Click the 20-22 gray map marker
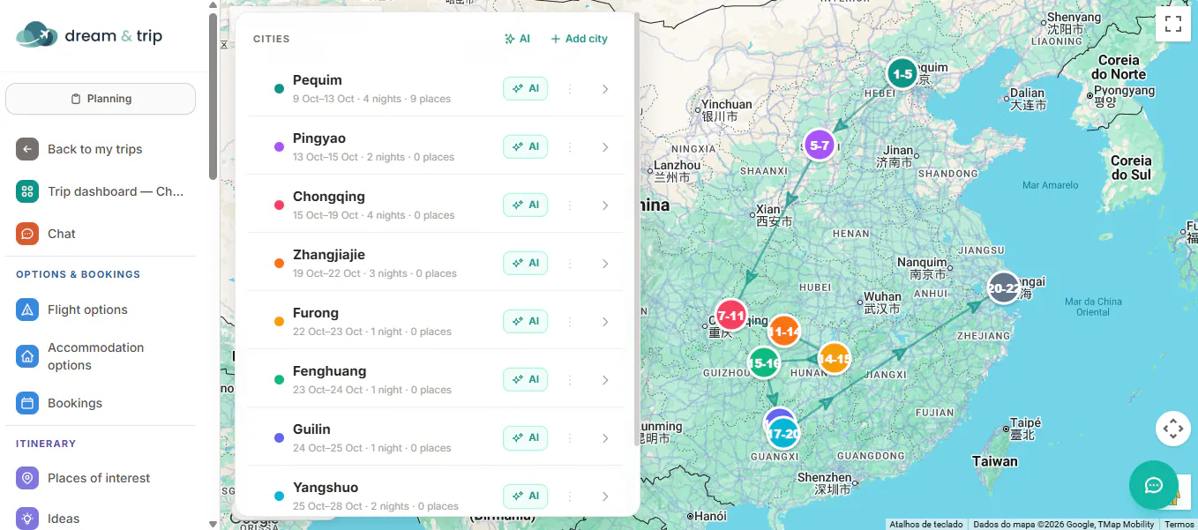Image resolution: width=1198 pixels, height=530 pixels. point(1003,288)
